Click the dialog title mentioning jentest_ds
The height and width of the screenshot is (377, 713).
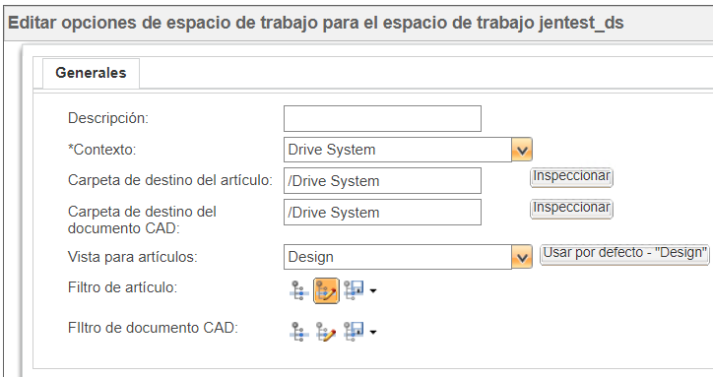315,23
